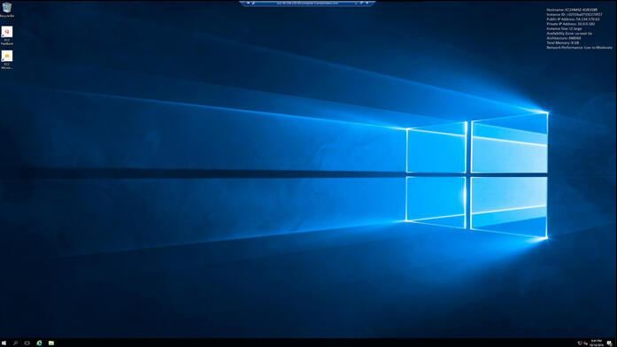Launch Internet Explorer from the taskbar
The image size is (617, 347).
pyautogui.click(x=39, y=343)
